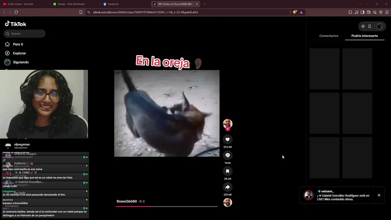Open the browser hamburger menu
The width and height of the screenshot is (391, 220).
[x=387, y=12]
